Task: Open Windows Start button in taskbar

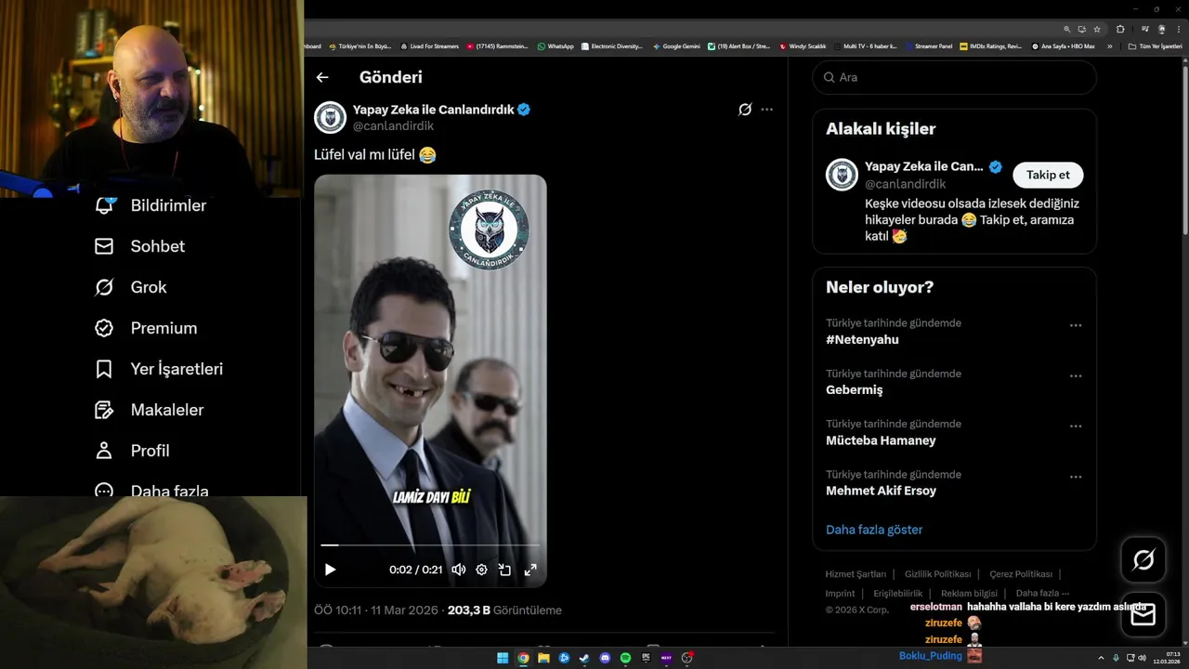Action: [503, 658]
